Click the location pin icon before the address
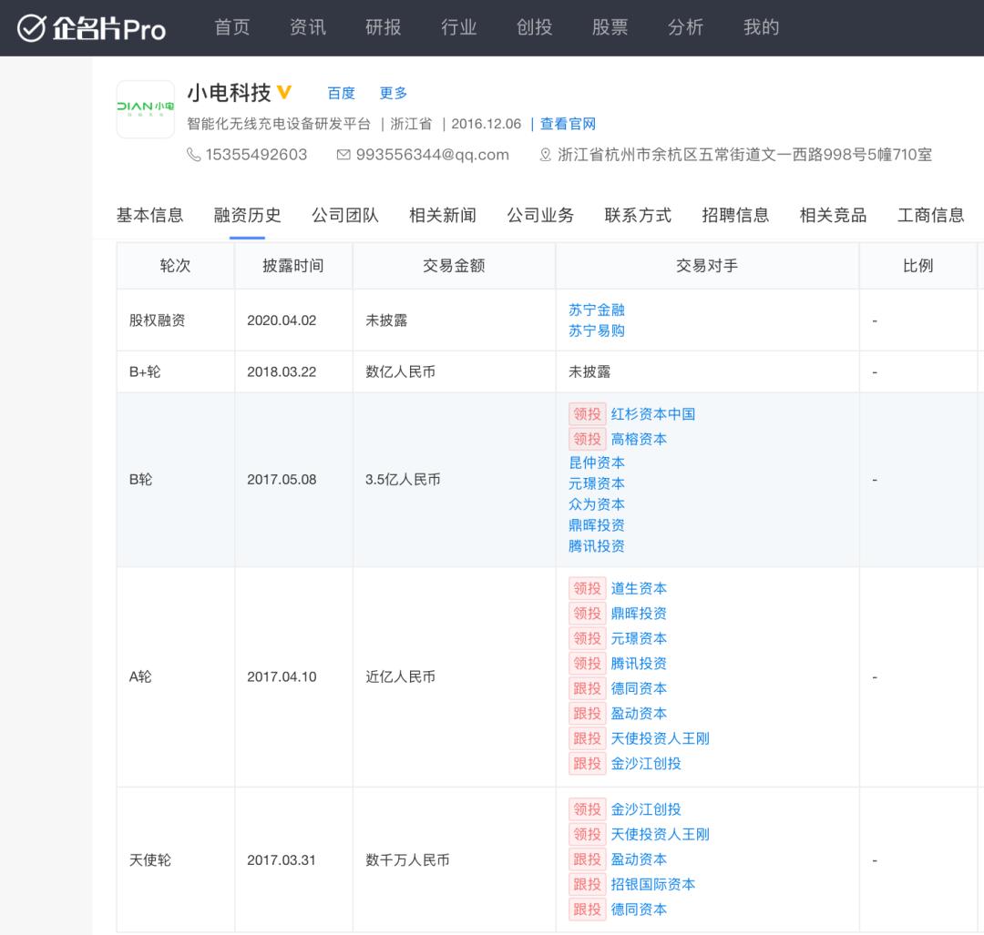 pos(546,154)
